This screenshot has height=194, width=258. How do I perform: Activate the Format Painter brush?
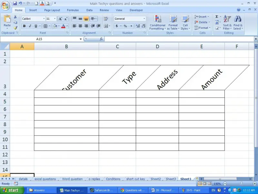tap(15, 28)
